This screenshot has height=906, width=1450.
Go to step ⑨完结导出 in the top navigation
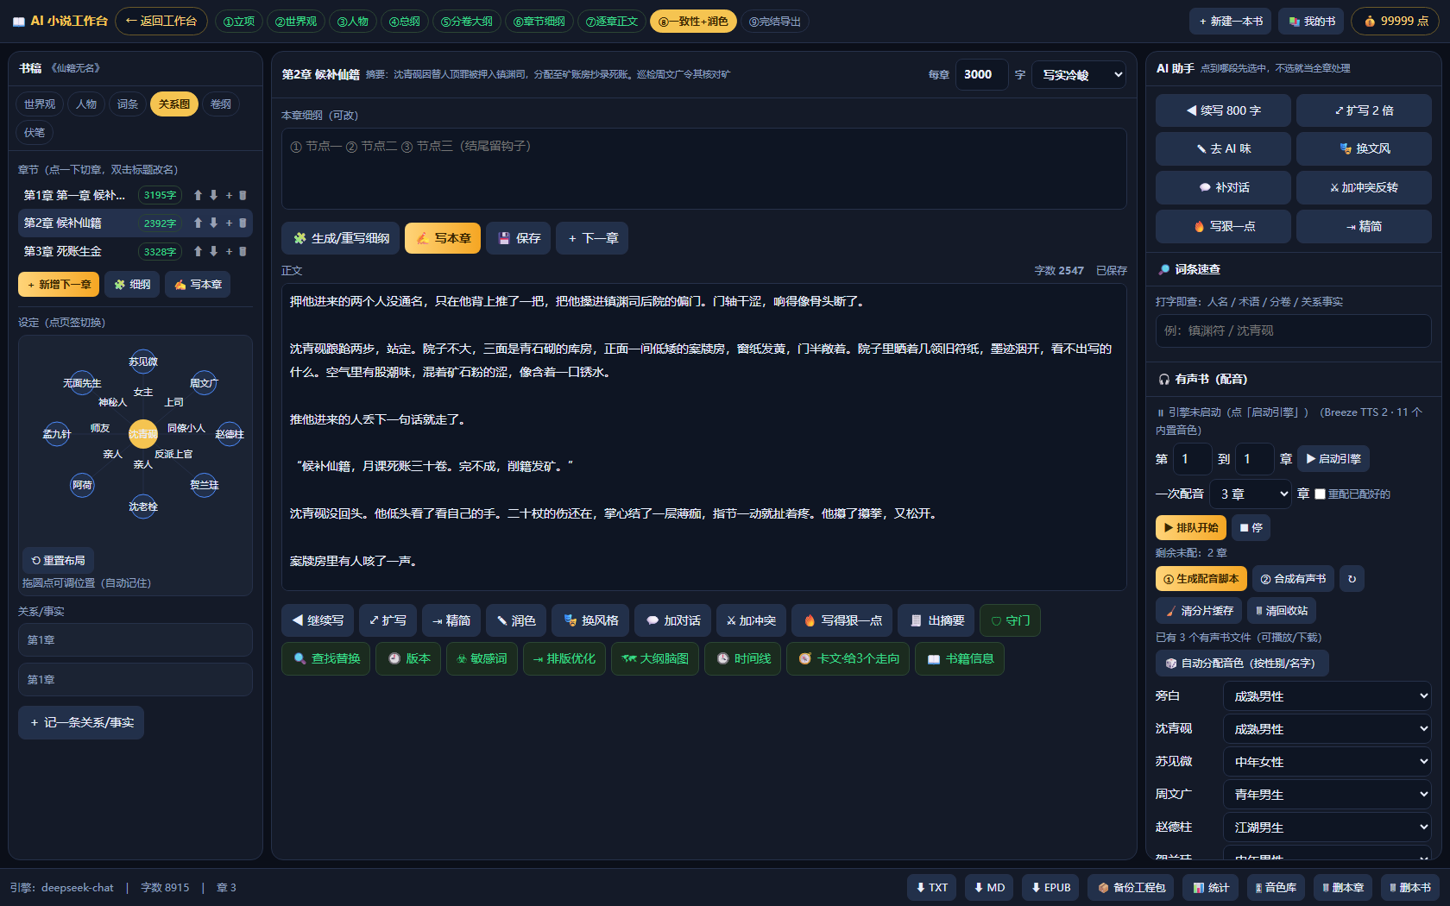click(775, 21)
